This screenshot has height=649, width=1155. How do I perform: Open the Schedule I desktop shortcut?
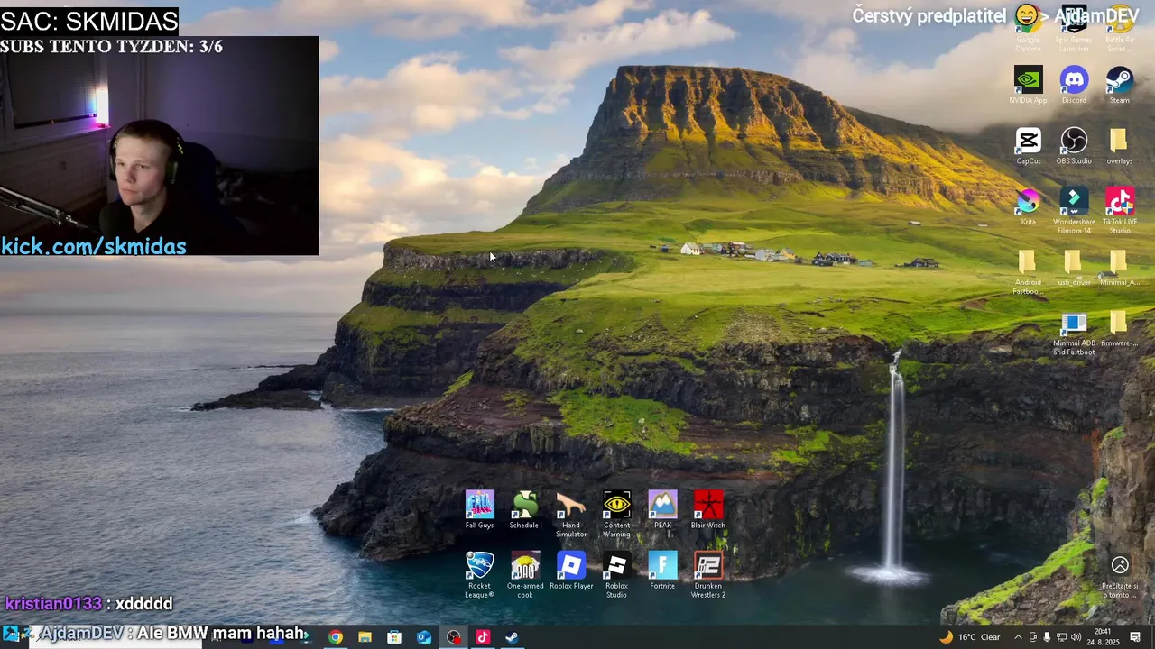pyautogui.click(x=525, y=510)
